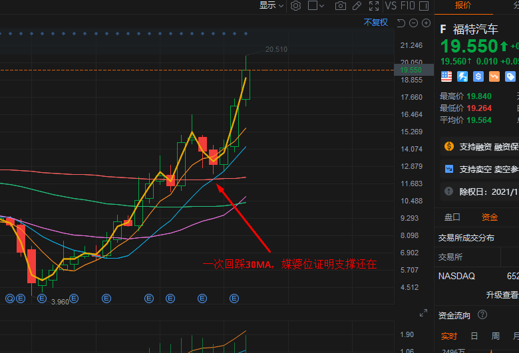Click the 平均价 19.564 value

click(x=479, y=120)
